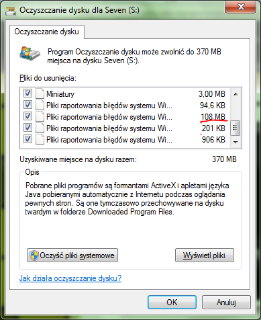Toggle the checkbox for the 906 KB entry
Image resolution: width=261 pixels, height=320 pixels.
pos(28,139)
